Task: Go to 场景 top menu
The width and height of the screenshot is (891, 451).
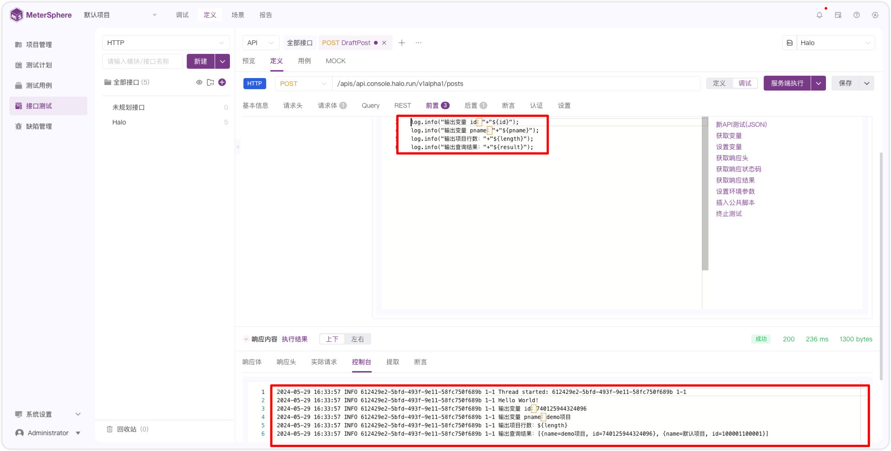Action: pyautogui.click(x=238, y=15)
